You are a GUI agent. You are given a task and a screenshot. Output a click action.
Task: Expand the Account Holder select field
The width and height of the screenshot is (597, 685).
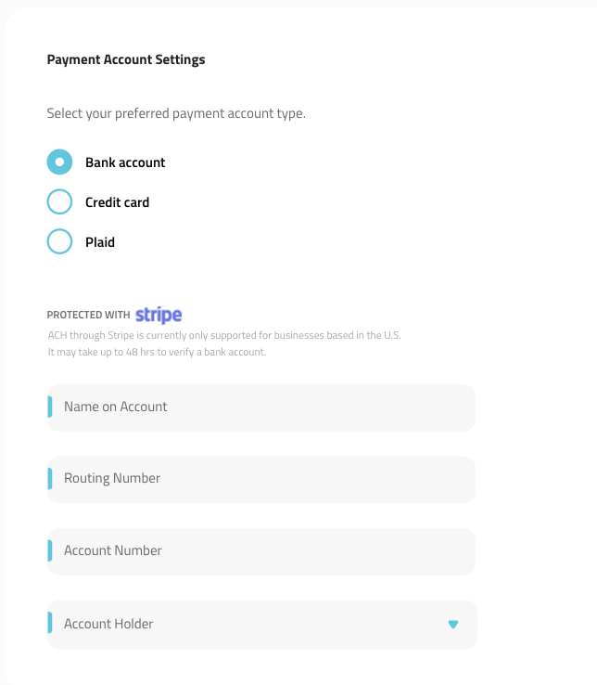point(261,625)
